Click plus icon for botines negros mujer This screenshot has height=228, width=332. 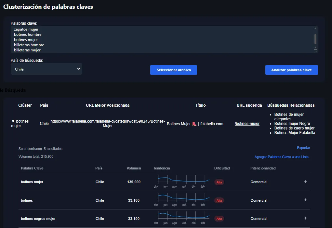point(305,218)
